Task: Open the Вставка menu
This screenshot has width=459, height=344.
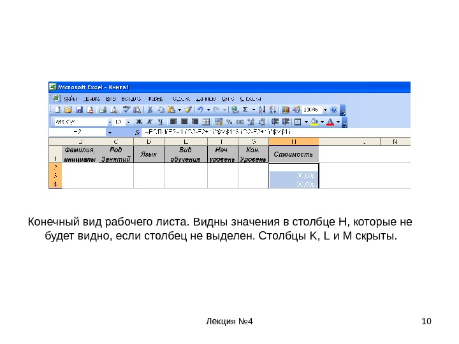Action: click(x=131, y=99)
